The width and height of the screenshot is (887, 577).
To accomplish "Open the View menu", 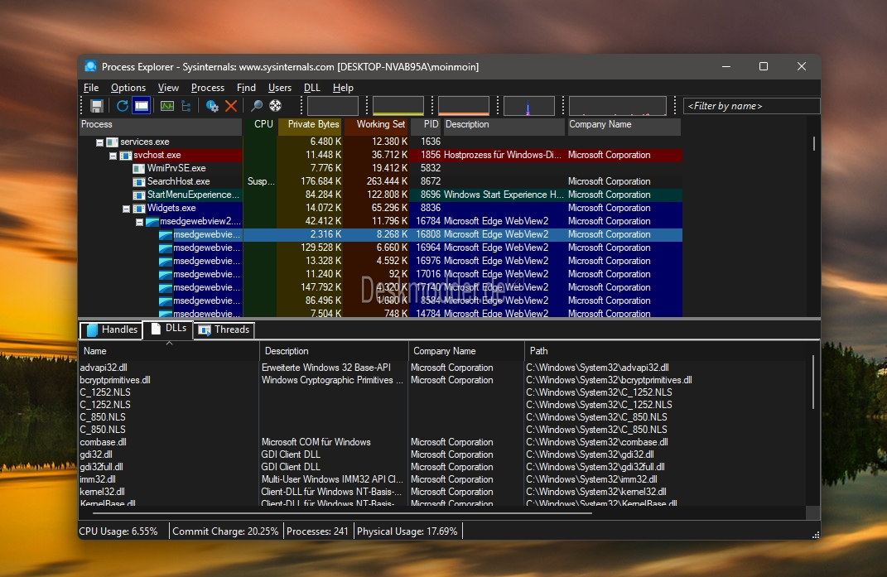I will click(168, 88).
